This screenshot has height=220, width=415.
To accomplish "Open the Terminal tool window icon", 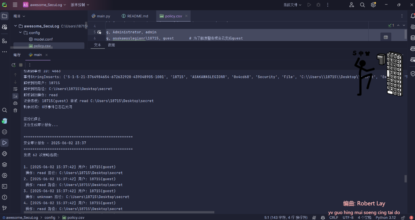I will 5,186.
